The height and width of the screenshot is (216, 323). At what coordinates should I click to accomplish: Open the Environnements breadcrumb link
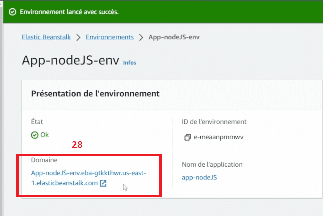[x=110, y=37]
